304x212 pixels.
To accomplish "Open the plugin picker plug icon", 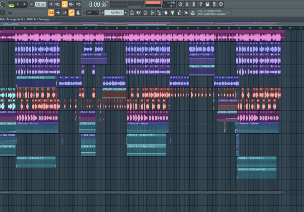I will (173, 13).
